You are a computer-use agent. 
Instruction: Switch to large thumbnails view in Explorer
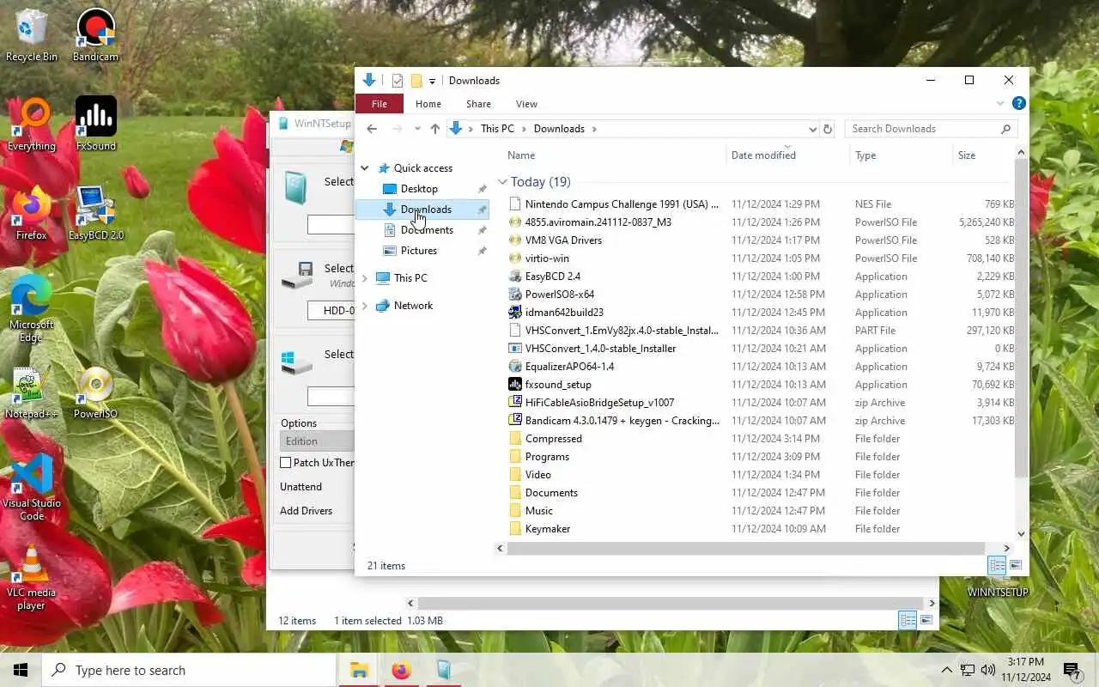(x=1016, y=565)
